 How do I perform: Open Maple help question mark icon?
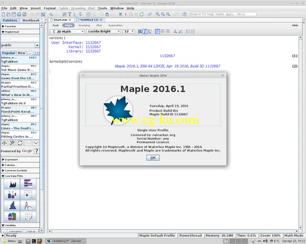[185, 14]
